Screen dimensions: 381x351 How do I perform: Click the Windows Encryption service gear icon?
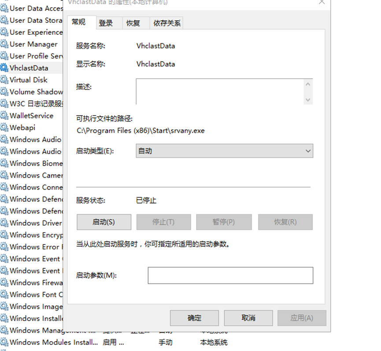click(x=4, y=234)
